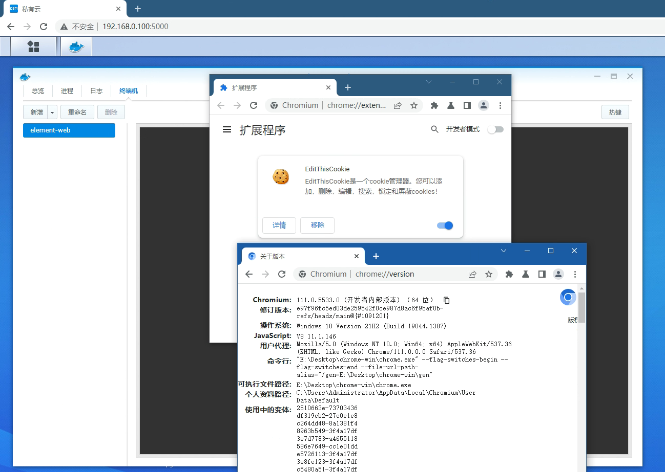Open profile avatar in 扩展程序 window
The height and width of the screenshot is (472, 665).
483,105
